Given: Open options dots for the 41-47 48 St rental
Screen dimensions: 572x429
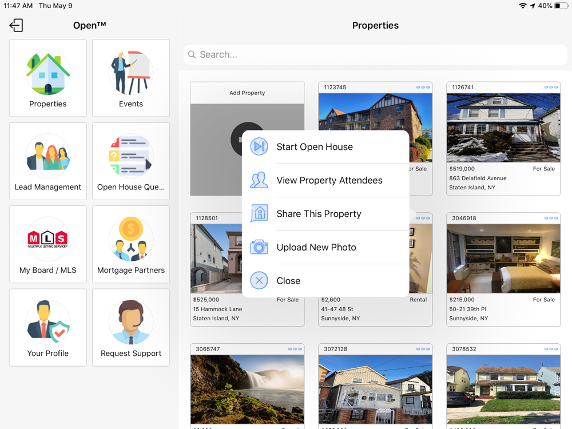Looking at the screenshot, I should pyautogui.click(x=423, y=218).
